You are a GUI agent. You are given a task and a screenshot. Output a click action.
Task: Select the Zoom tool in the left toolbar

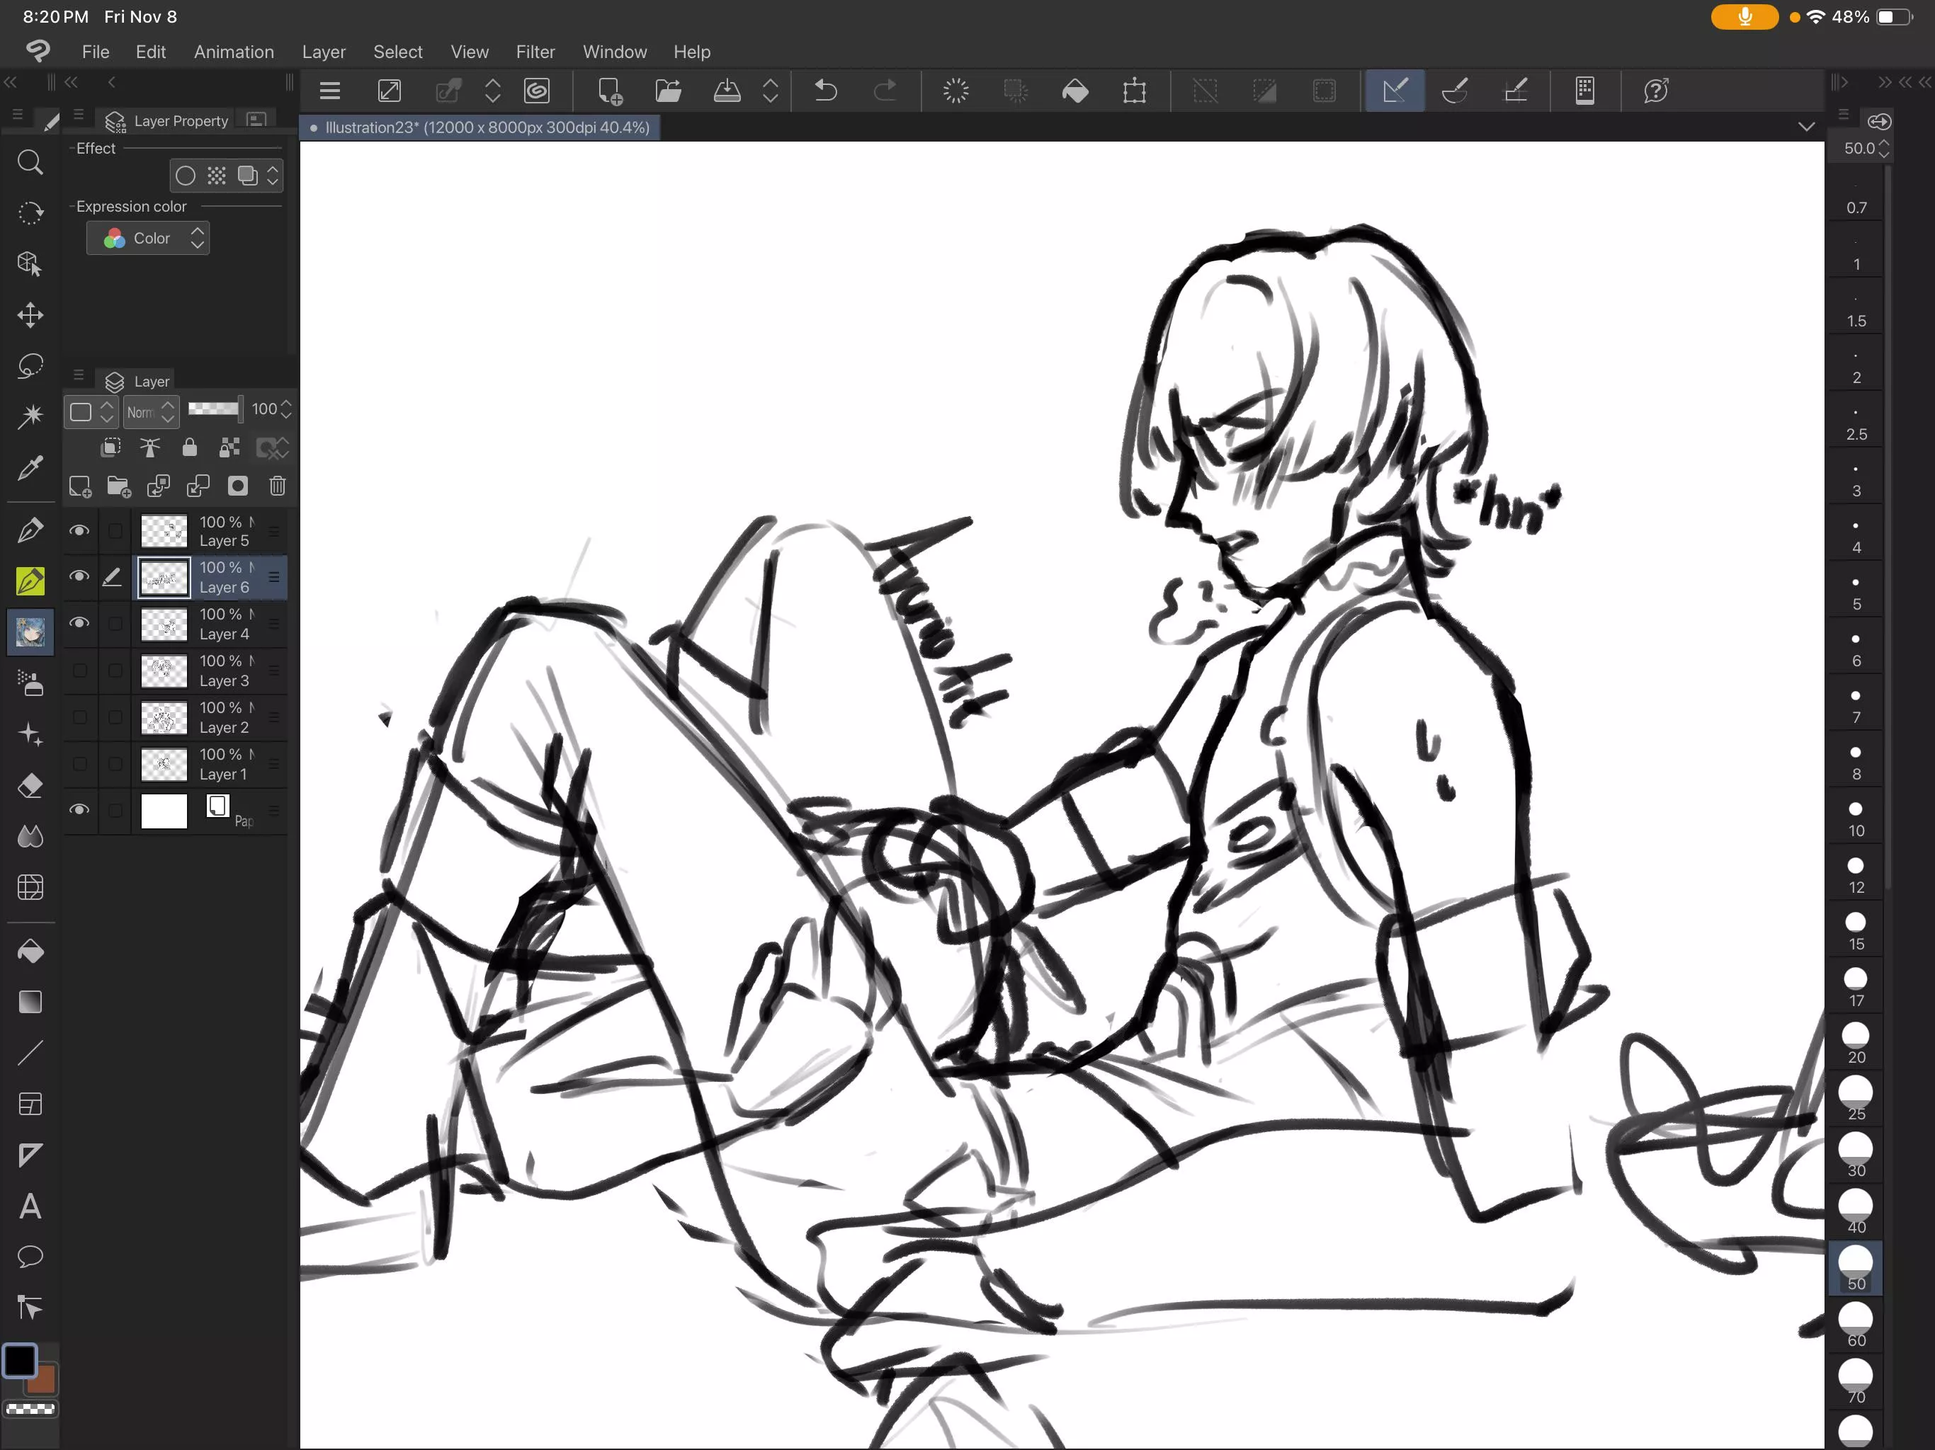pyautogui.click(x=30, y=162)
